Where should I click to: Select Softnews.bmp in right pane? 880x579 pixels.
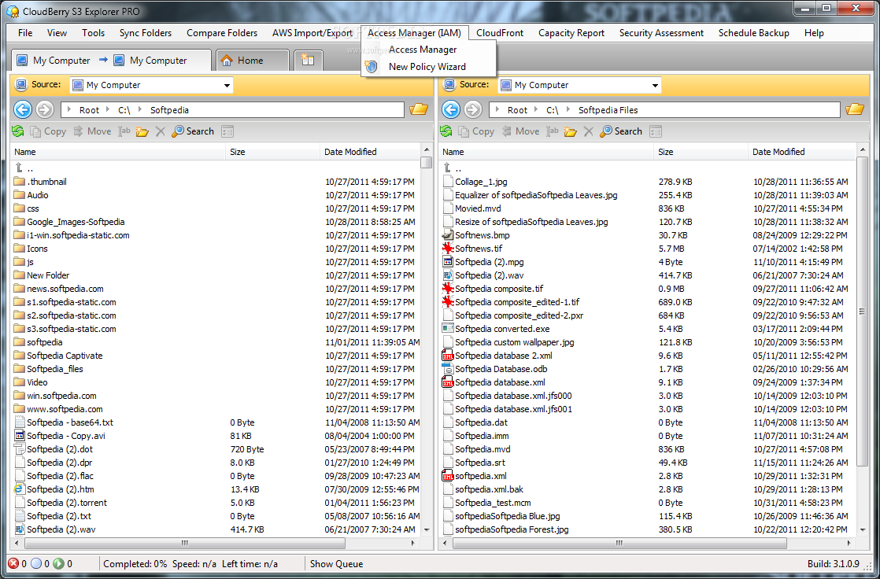pos(482,235)
